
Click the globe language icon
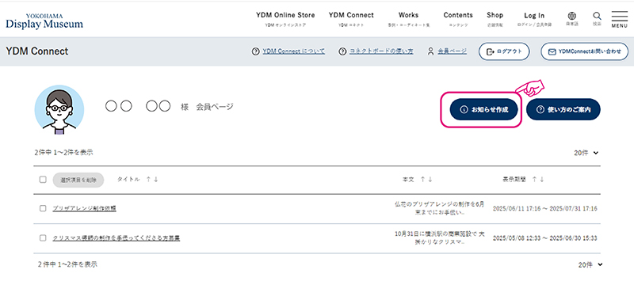pos(571,16)
